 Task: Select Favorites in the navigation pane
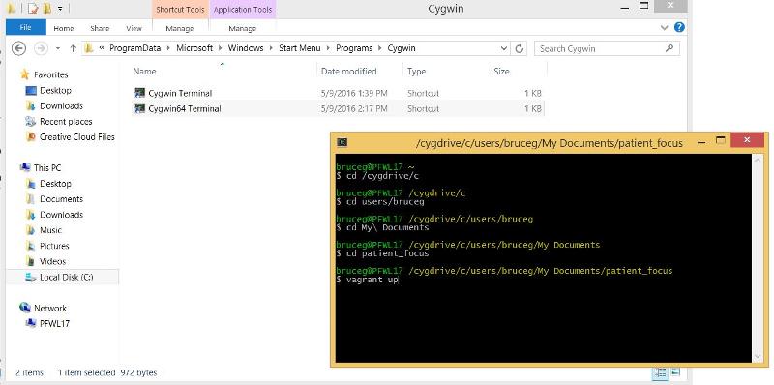click(51, 75)
